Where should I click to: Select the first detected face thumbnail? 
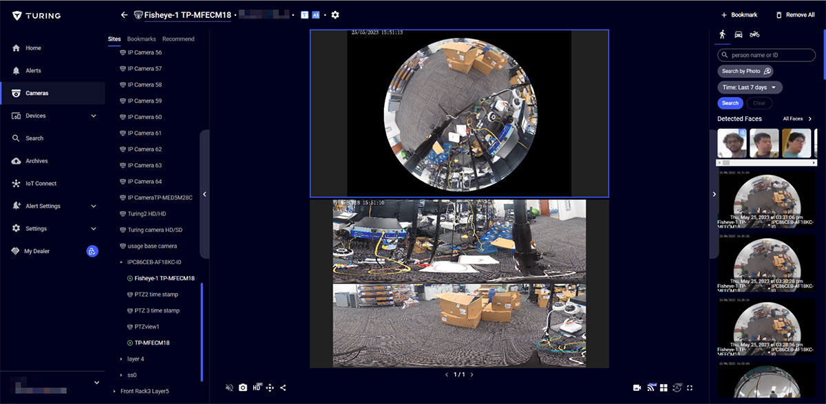732,143
